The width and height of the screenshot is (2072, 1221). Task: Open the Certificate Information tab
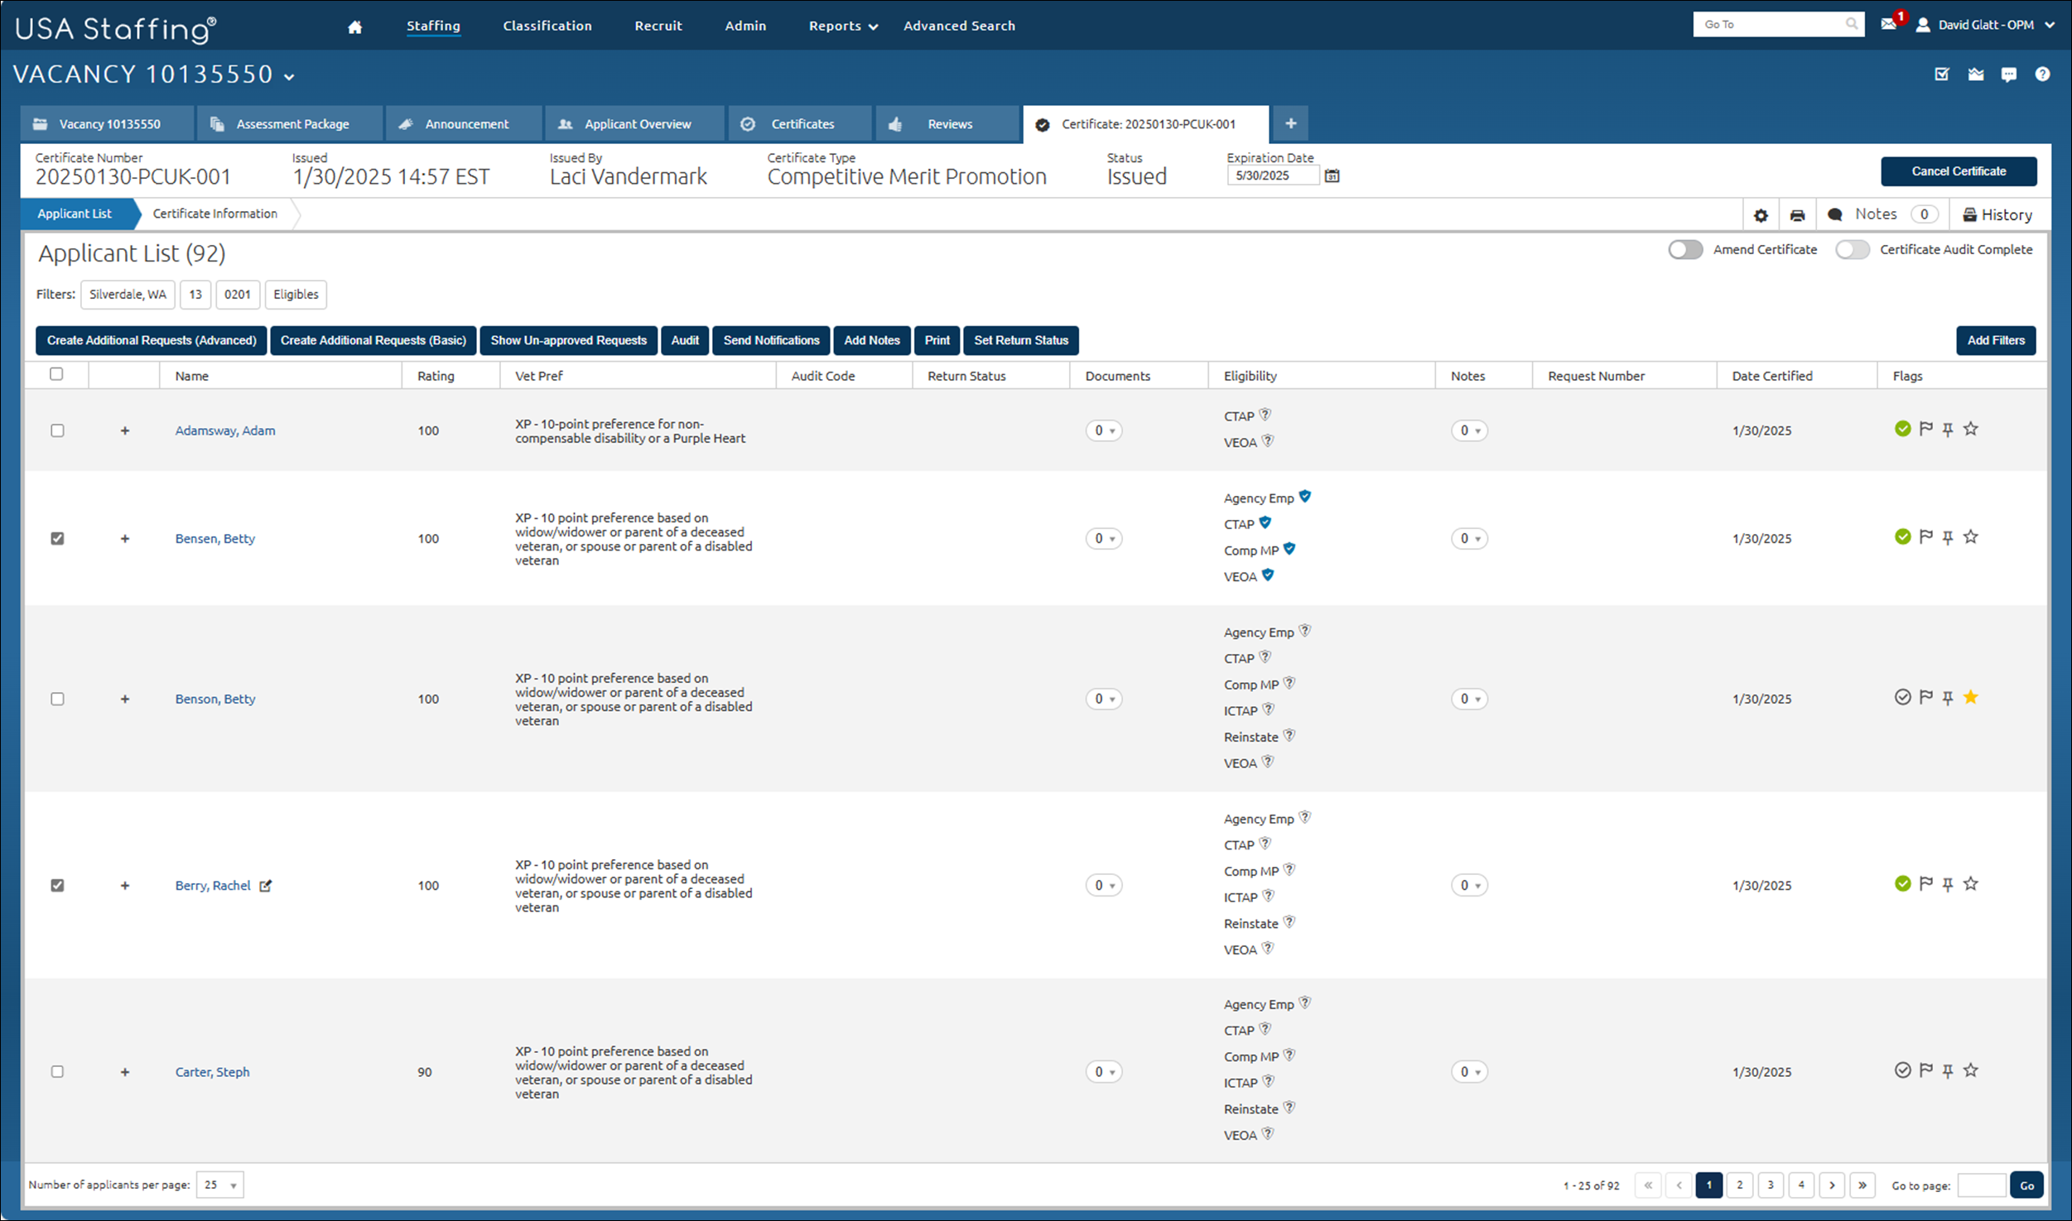[215, 214]
